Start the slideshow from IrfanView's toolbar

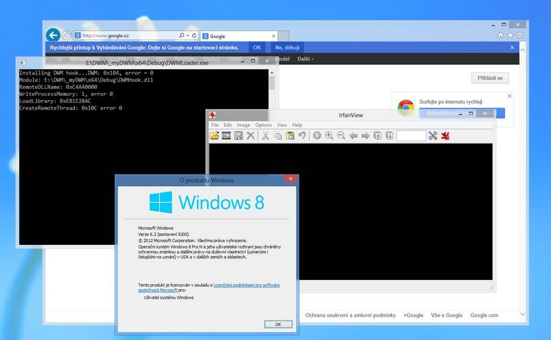point(227,135)
